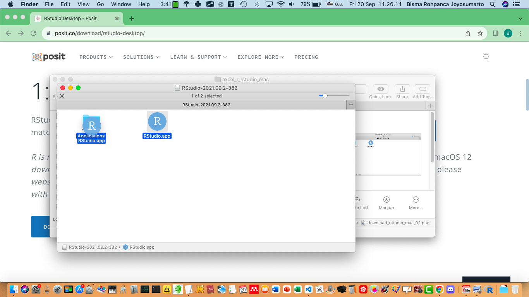Click the Chrome share page icon

click(x=468, y=33)
